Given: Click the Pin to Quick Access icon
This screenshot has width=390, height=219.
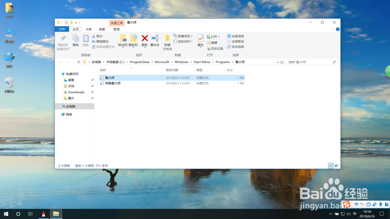Looking at the screenshot, I should pyautogui.click(x=63, y=39).
